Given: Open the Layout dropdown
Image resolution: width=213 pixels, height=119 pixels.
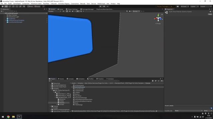Looking at the screenshot, I should coord(206,6).
